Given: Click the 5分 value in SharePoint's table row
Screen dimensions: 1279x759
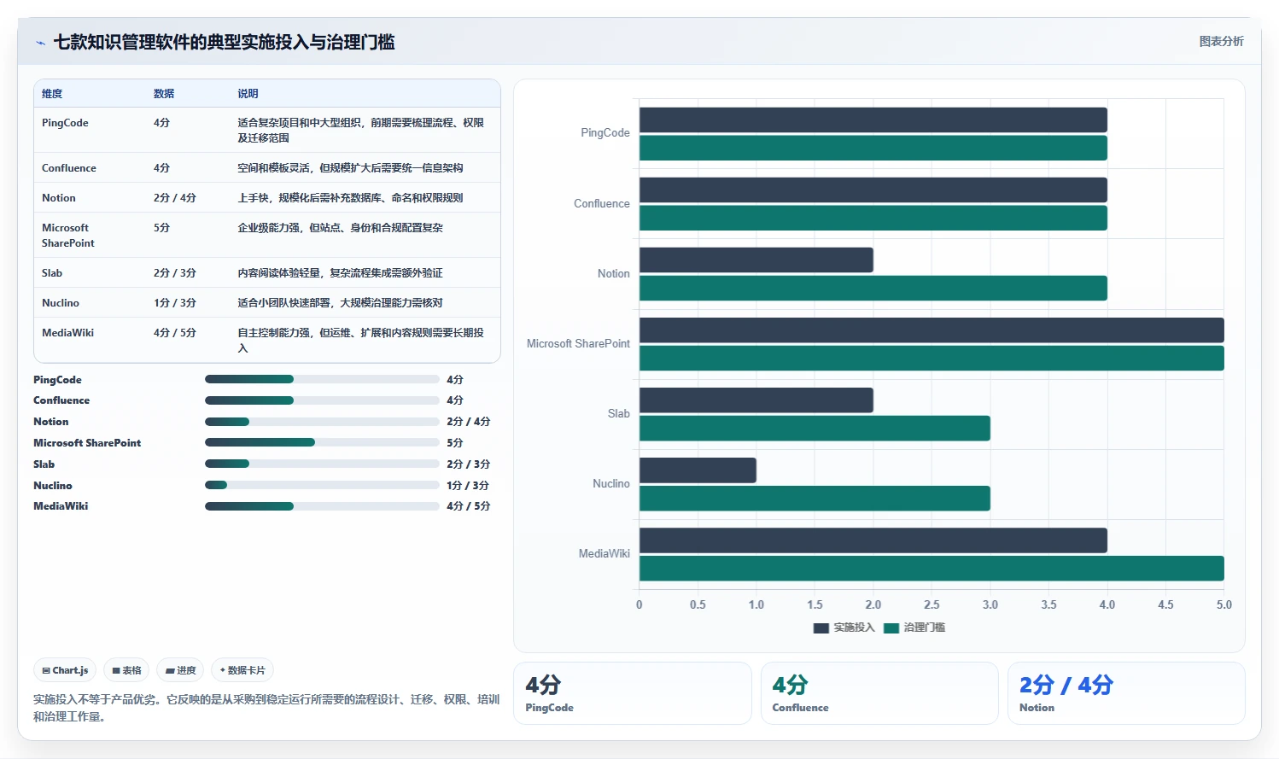Looking at the screenshot, I should click(x=161, y=228).
